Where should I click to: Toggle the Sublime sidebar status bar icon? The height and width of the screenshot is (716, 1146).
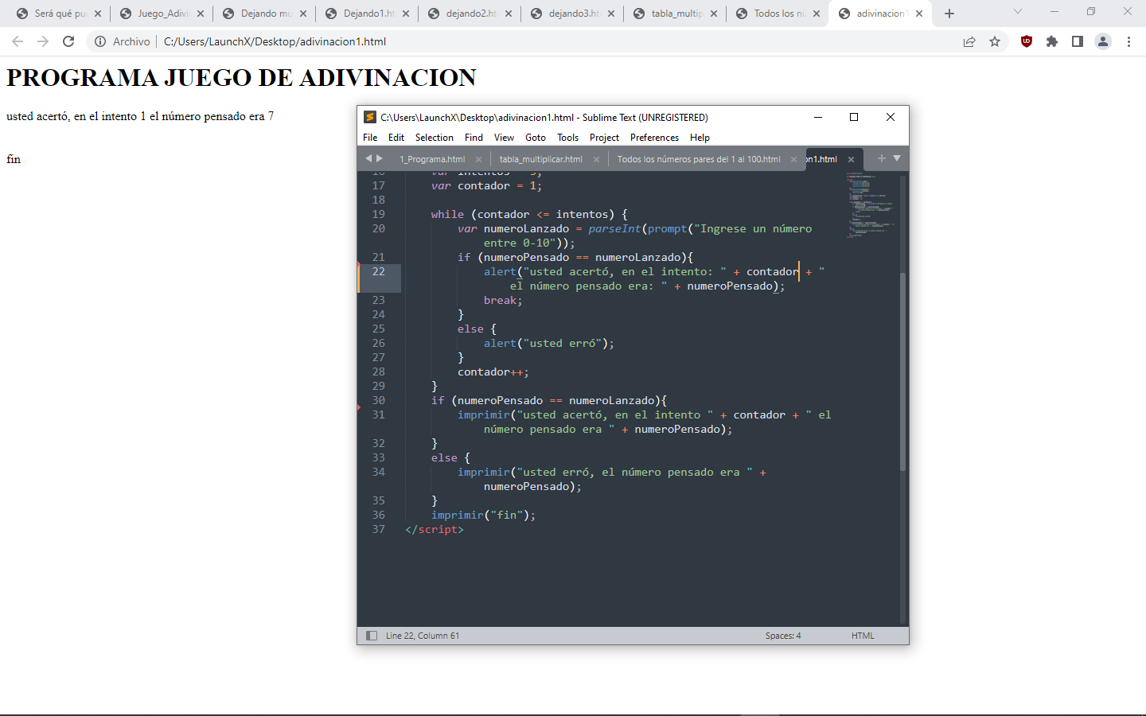371,636
